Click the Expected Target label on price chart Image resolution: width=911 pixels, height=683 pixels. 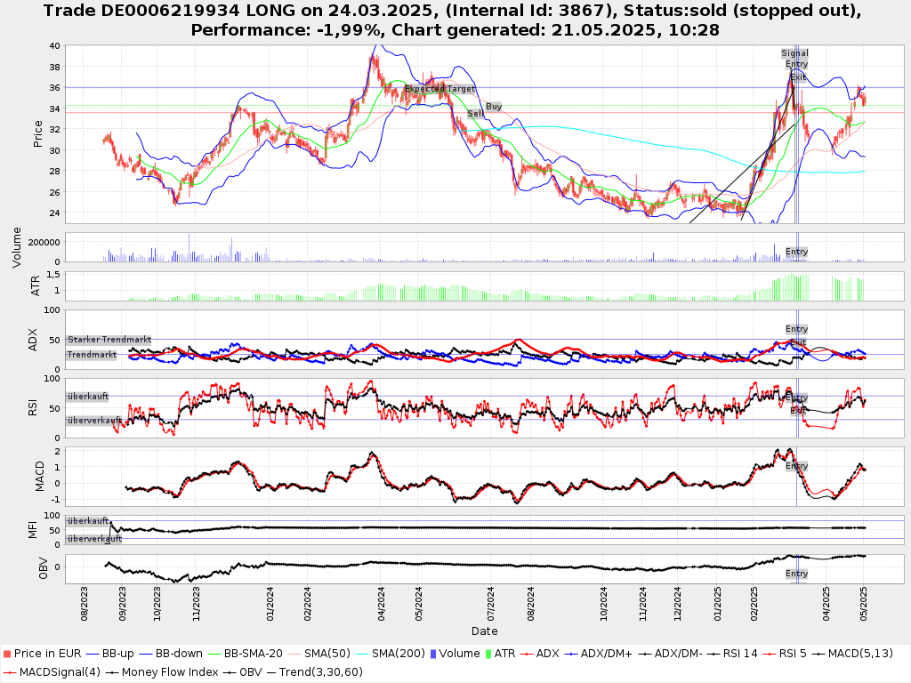[439, 89]
